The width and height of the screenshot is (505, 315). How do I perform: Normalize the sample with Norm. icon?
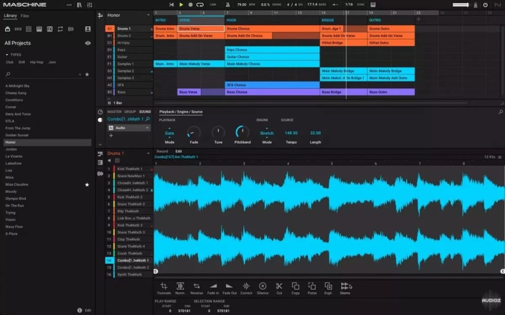[180, 286]
